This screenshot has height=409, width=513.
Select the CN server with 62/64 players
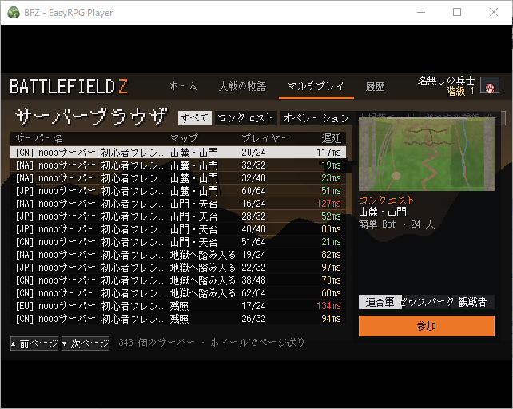[178, 293]
